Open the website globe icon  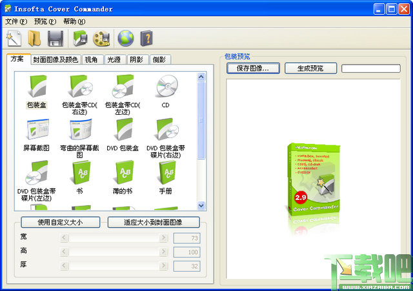126,39
